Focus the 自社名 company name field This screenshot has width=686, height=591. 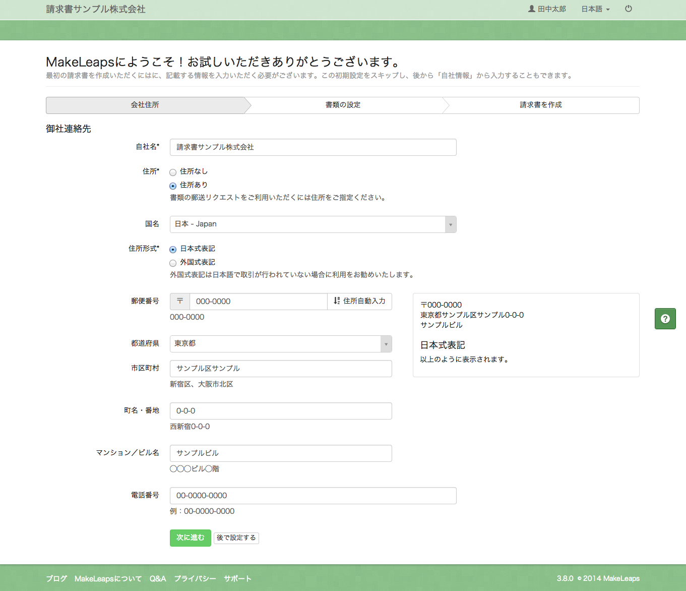[x=313, y=147]
